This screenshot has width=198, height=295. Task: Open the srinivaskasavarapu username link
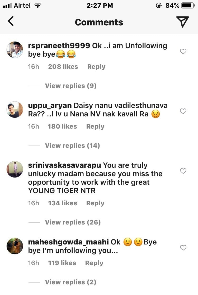(x=64, y=165)
